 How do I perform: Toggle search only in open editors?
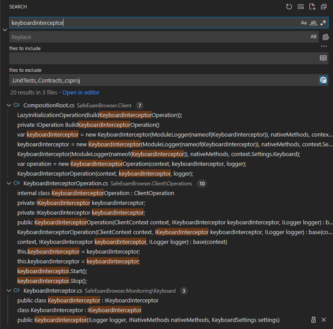(323, 58)
